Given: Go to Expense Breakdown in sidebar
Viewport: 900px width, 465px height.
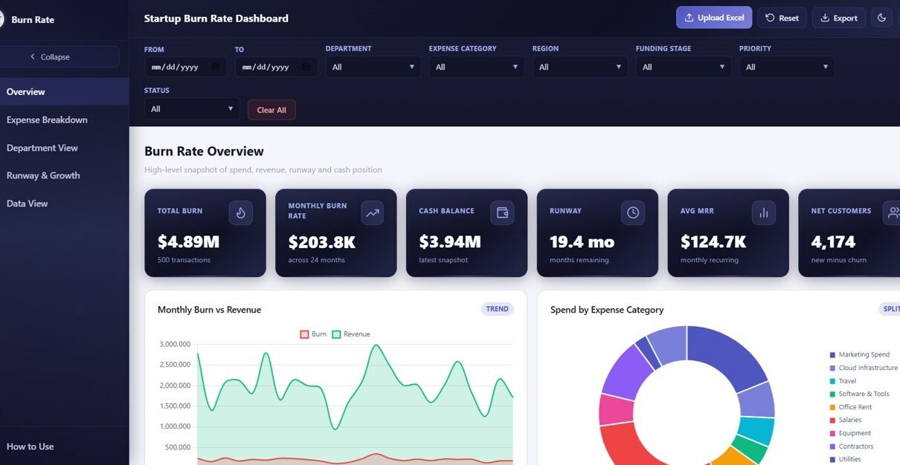Looking at the screenshot, I should tap(47, 120).
